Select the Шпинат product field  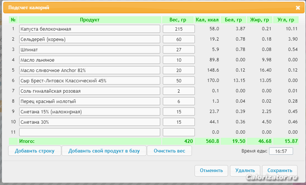[x=90, y=49]
